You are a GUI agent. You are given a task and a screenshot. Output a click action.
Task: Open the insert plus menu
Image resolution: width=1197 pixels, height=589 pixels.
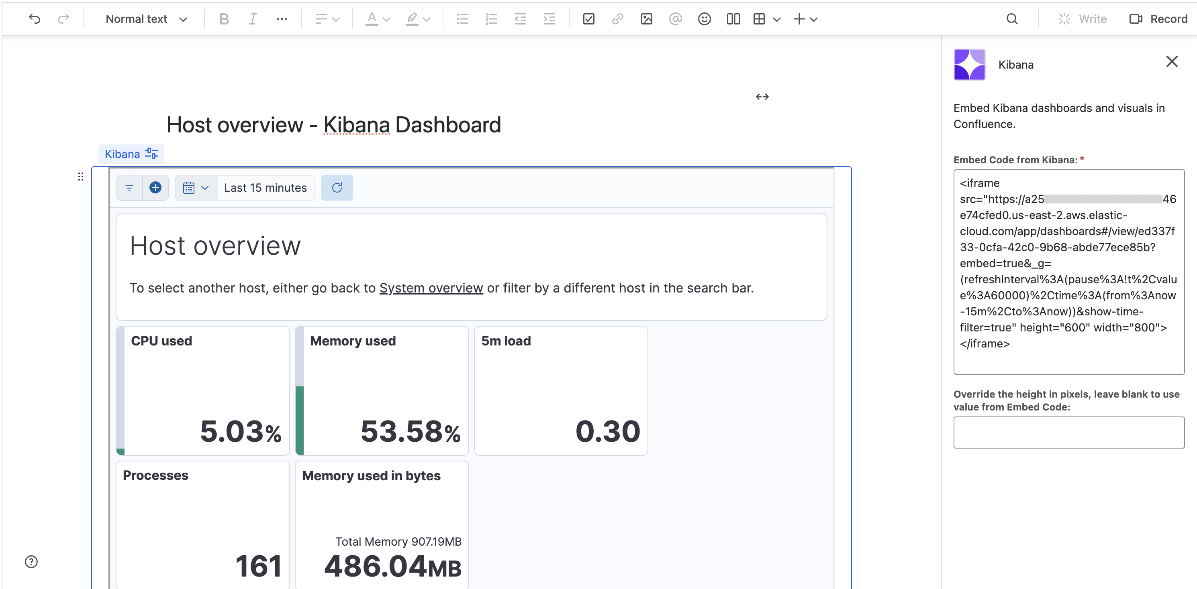click(x=805, y=19)
